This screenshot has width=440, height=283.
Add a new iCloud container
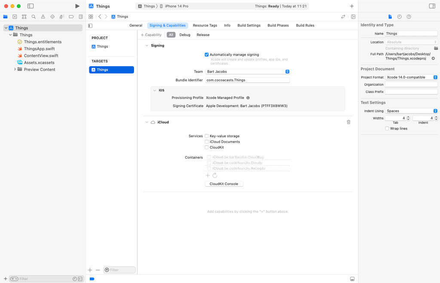pos(208,175)
